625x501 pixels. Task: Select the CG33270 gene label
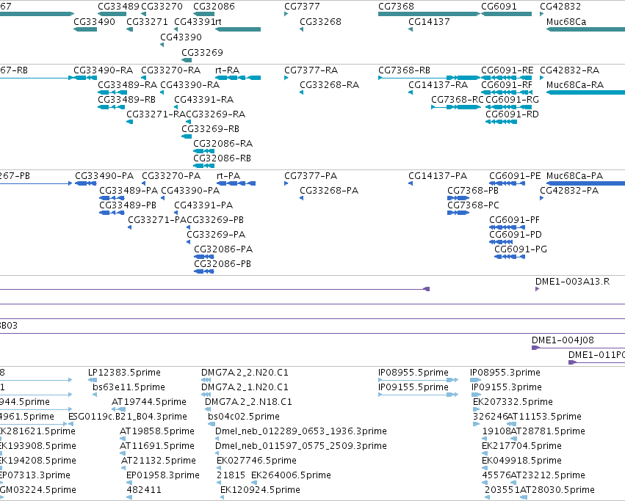coord(162,7)
